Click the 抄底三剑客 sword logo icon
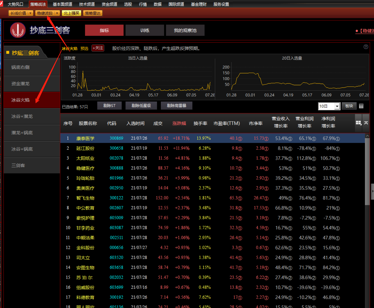 18,30
